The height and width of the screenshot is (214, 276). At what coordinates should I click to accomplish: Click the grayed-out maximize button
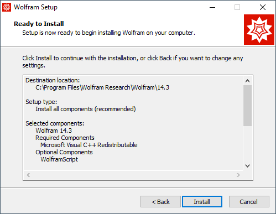[237, 7]
